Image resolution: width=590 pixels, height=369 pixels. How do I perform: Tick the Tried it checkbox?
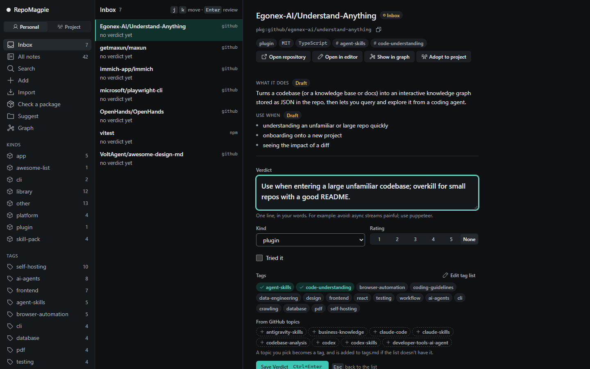coord(259,258)
